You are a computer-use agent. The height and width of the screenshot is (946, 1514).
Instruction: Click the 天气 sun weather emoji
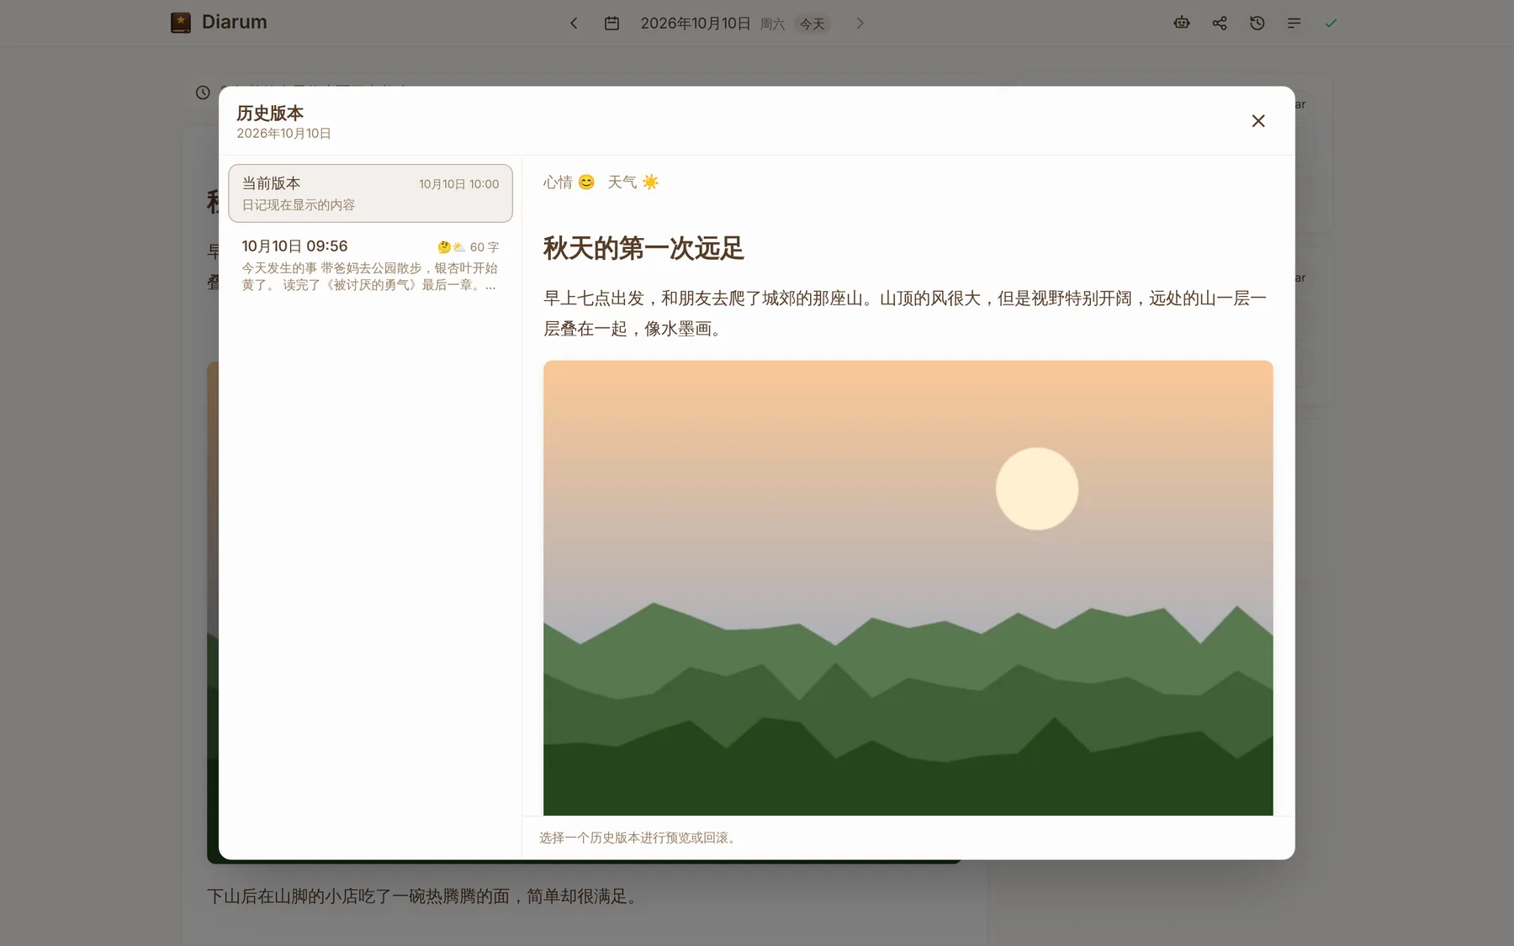tap(650, 182)
